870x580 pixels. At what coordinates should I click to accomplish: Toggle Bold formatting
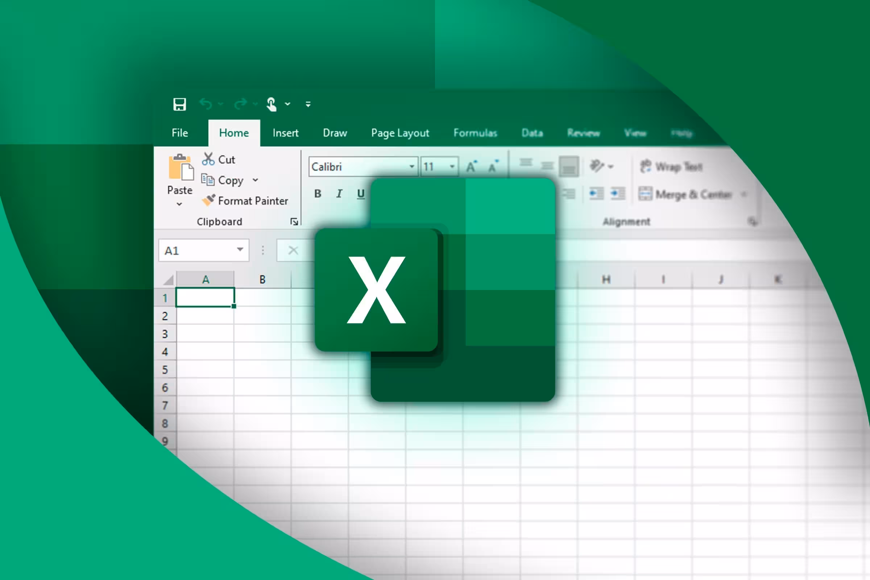point(318,194)
